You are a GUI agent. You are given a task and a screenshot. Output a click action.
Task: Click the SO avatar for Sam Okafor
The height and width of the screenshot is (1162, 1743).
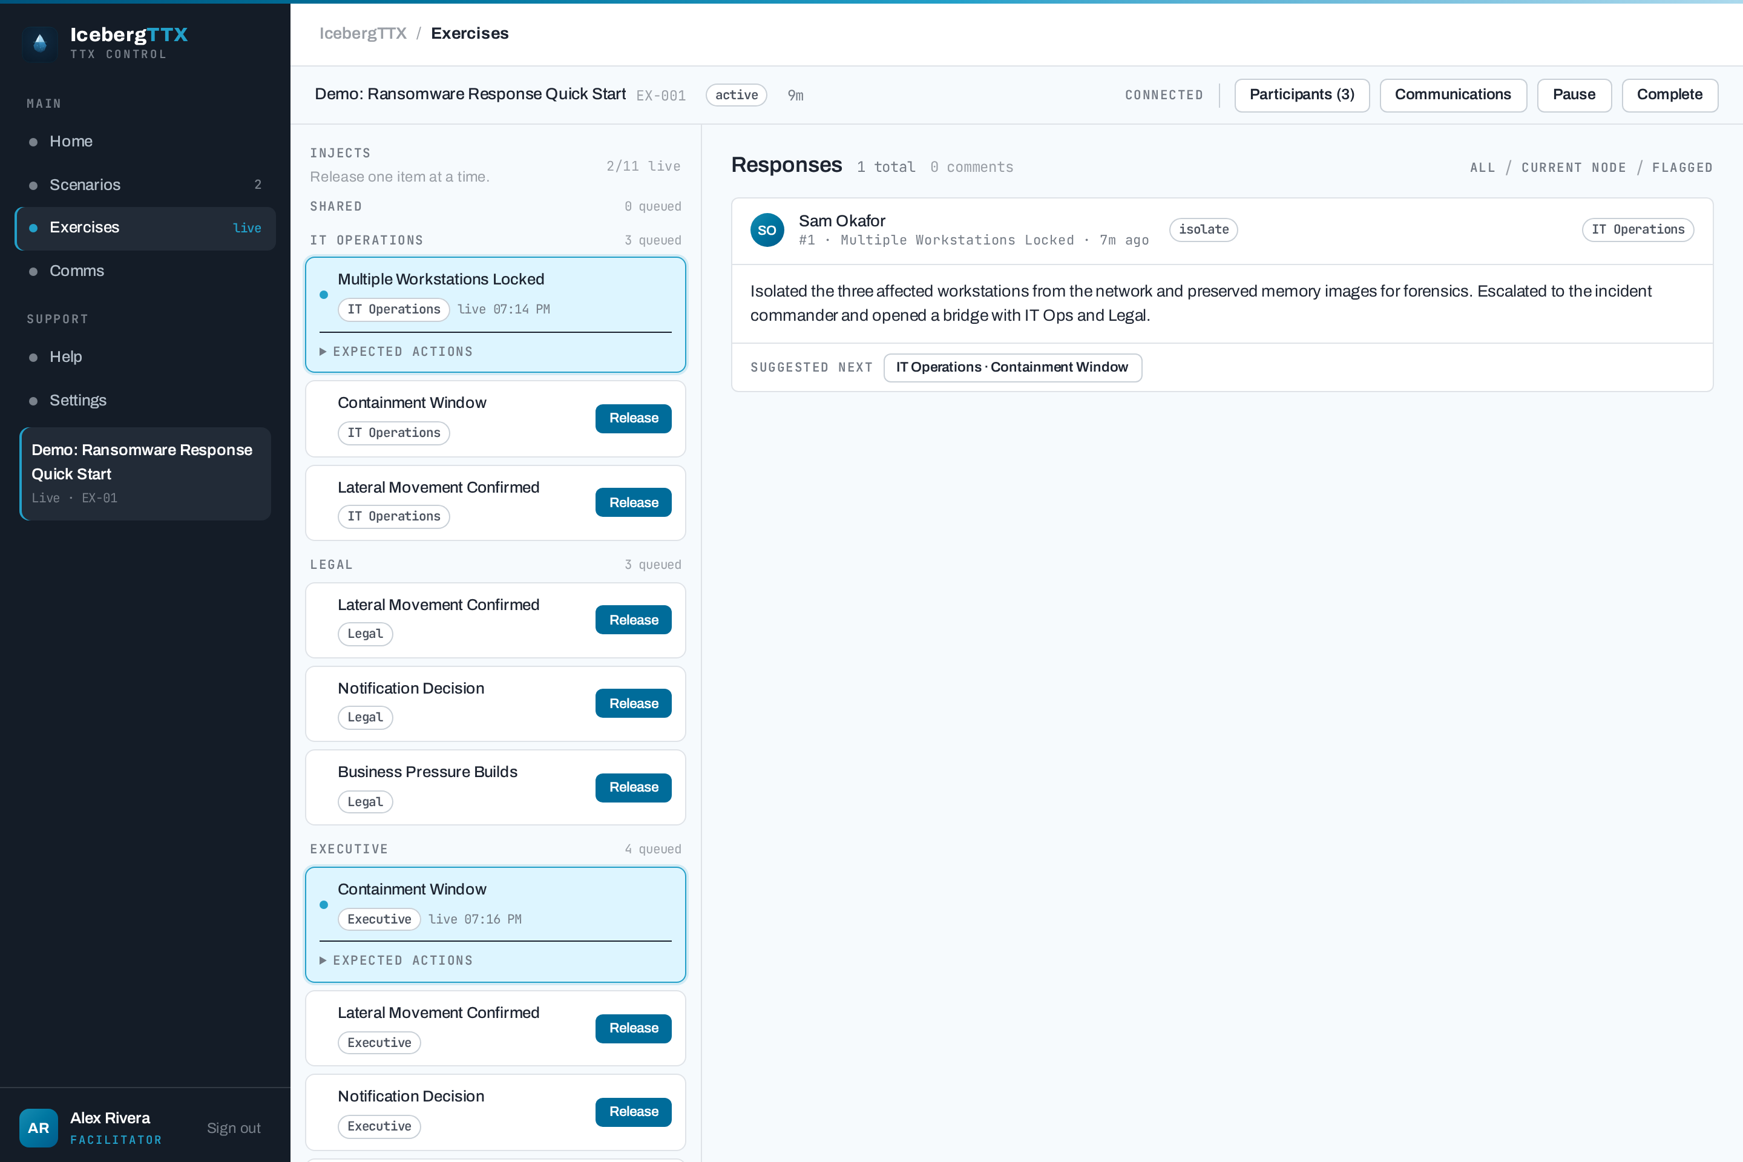pyautogui.click(x=767, y=230)
